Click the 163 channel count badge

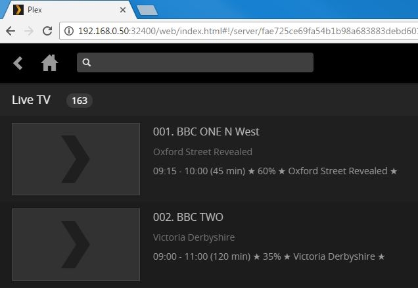pos(80,101)
